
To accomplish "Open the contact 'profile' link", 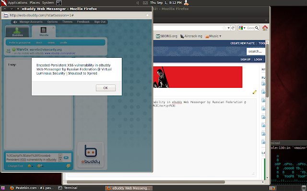I will click(x=64, y=42).
